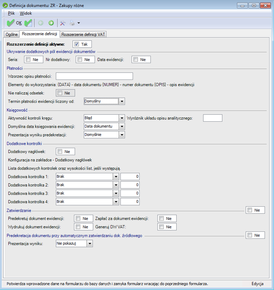Open the Aktywność kontroli kręgu dropdown
Viewport: 274px width, 290px height.
click(122, 118)
